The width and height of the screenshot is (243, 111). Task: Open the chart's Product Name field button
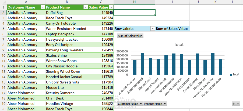point(155,104)
